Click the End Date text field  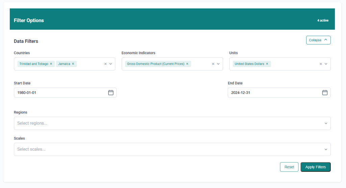[x=274, y=93]
